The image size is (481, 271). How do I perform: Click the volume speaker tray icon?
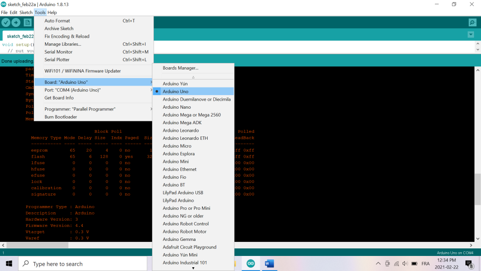[x=405, y=263]
